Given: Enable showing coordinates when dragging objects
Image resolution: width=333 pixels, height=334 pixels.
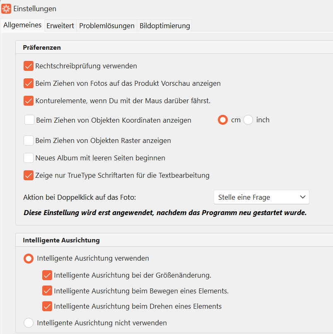Looking at the screenshot, I should coord(28,120).
